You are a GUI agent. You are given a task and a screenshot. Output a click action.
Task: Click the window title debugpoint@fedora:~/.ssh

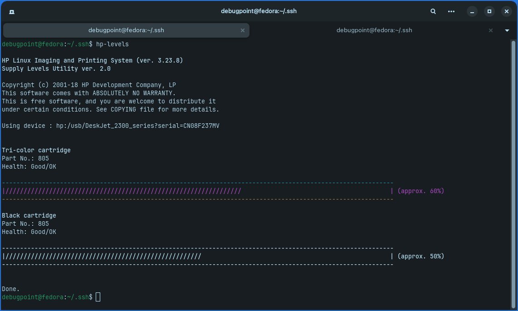259,11
